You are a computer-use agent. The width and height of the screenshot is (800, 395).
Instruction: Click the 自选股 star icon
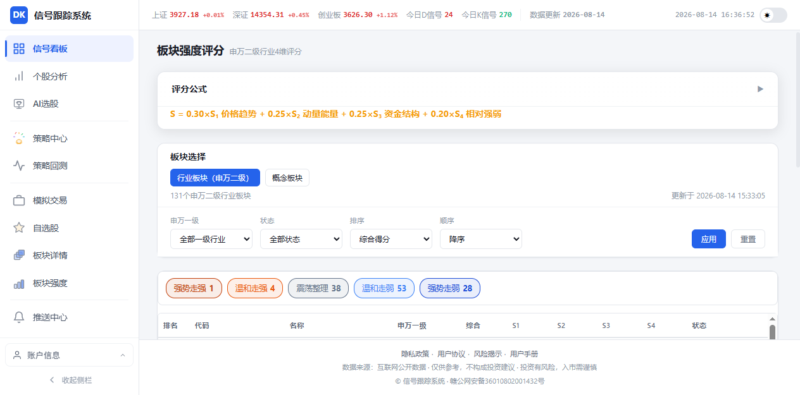19,228
